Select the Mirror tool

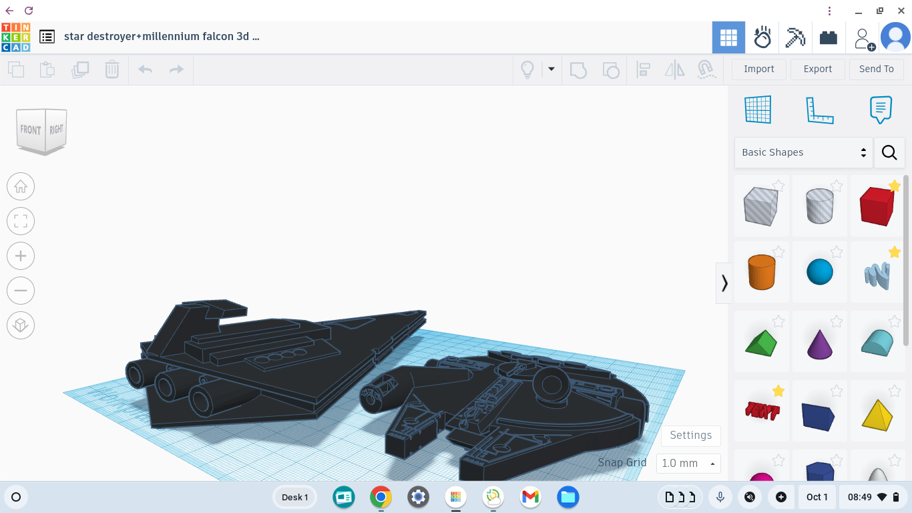675,69
